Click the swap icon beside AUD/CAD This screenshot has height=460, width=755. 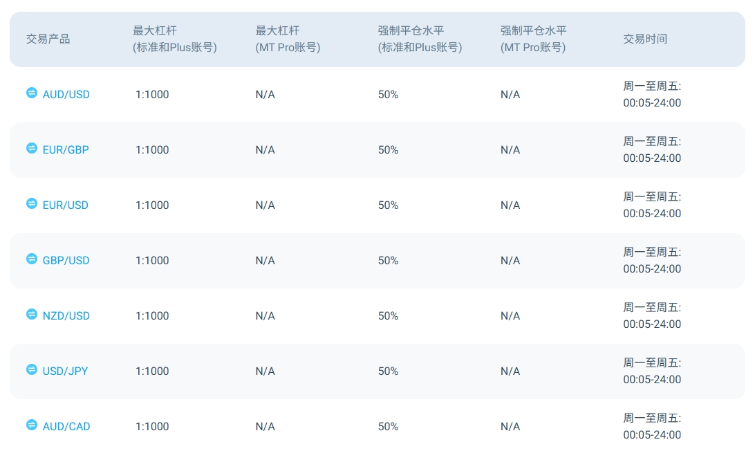(32, 425)
